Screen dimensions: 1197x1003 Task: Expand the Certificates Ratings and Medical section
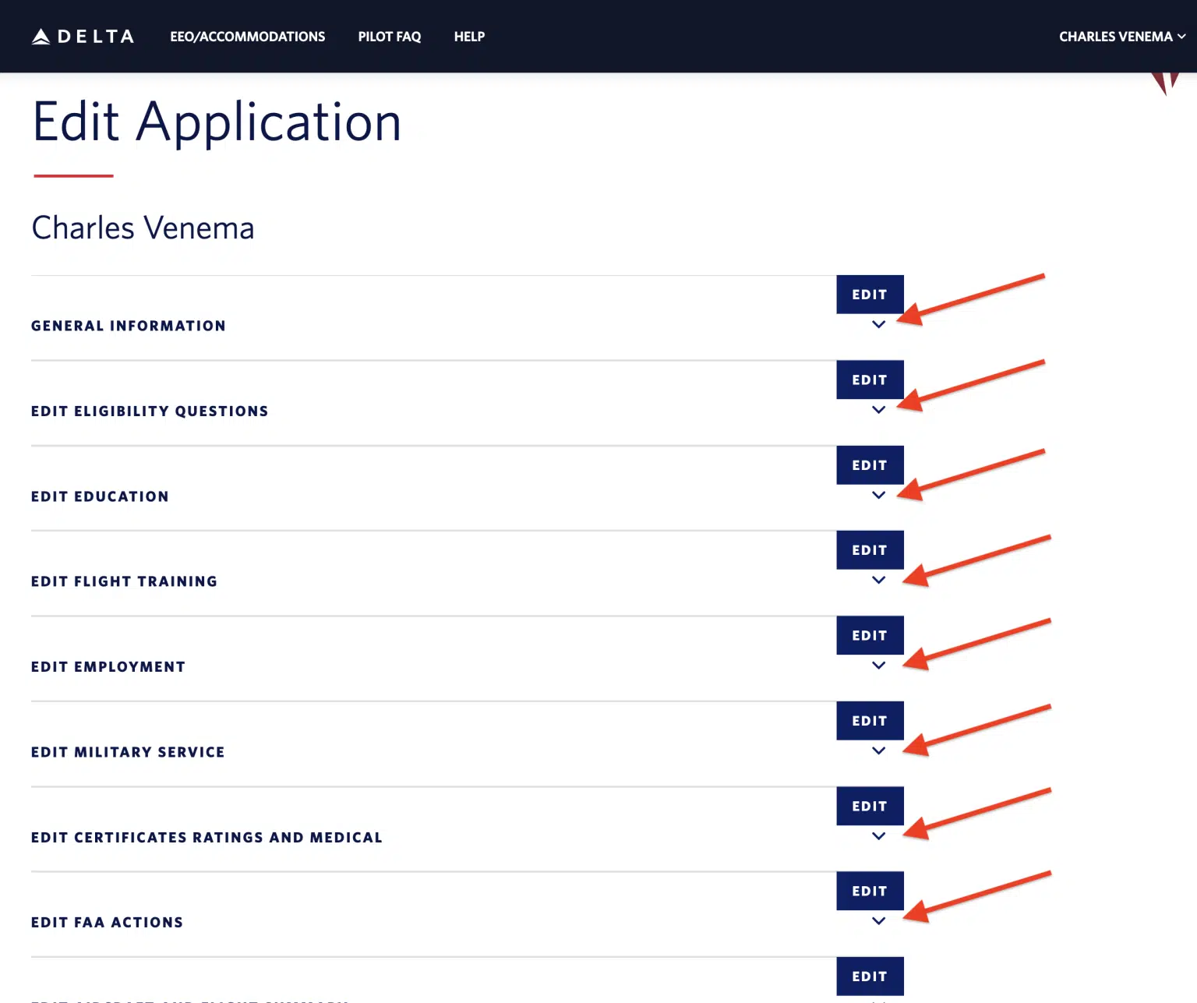[x=879, y=836]
